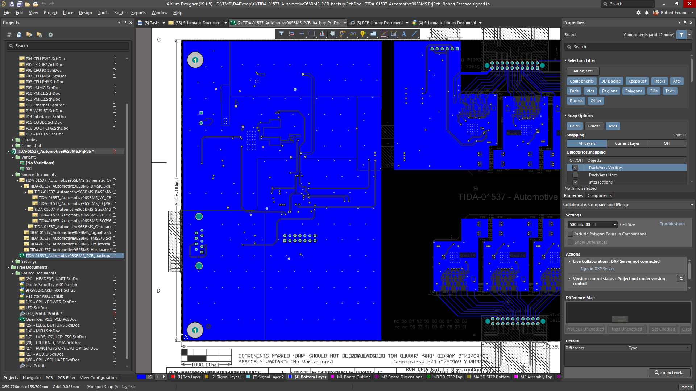This screenshot has height=391, width=696.
Task: Choose the interactive routing tool icon
Action: coord(343,34)
